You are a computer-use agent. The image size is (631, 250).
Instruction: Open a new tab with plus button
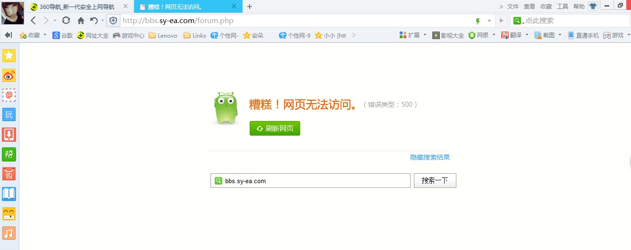[x=250, y=7]
